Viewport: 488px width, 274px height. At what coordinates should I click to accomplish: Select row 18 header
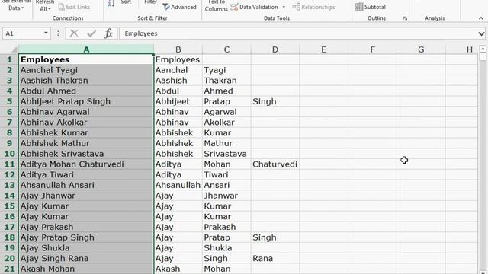click(9, 237)
